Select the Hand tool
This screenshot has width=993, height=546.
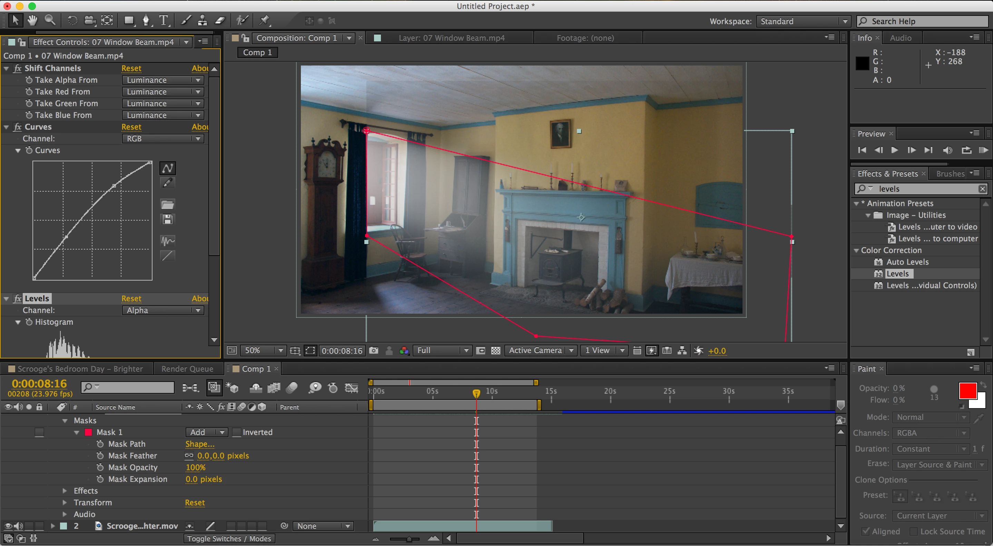click(x=32, y=20)
